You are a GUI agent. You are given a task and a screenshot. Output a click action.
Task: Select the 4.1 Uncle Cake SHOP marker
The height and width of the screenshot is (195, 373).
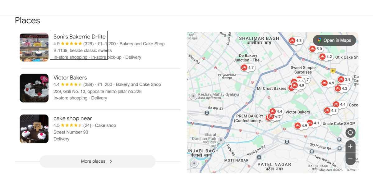click(x=313, y=123)
